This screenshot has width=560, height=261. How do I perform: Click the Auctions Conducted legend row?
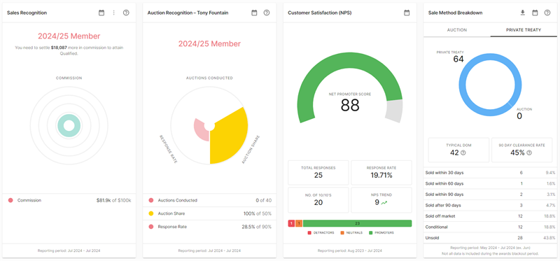click(209, 200)
